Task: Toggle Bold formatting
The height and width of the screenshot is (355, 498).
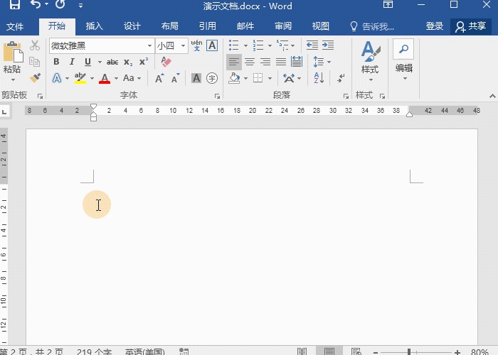Action: pyautogui.click(x=56, y=62)
